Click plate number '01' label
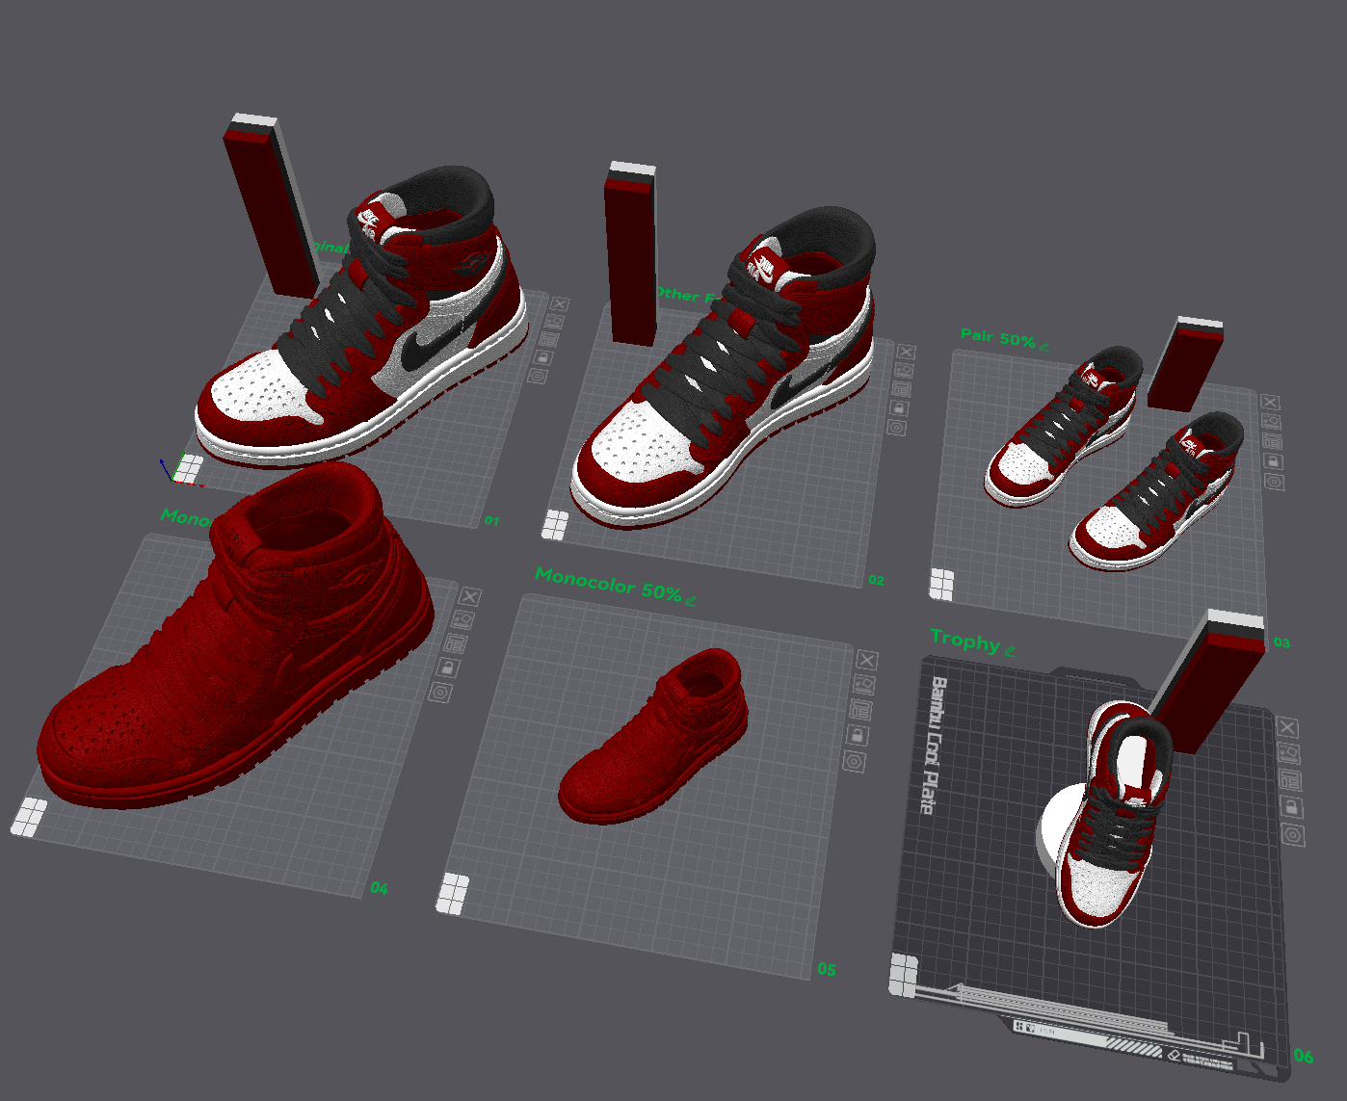Image resolution: width=1347 pixels, height=1101 pixels. coord(491,521)
